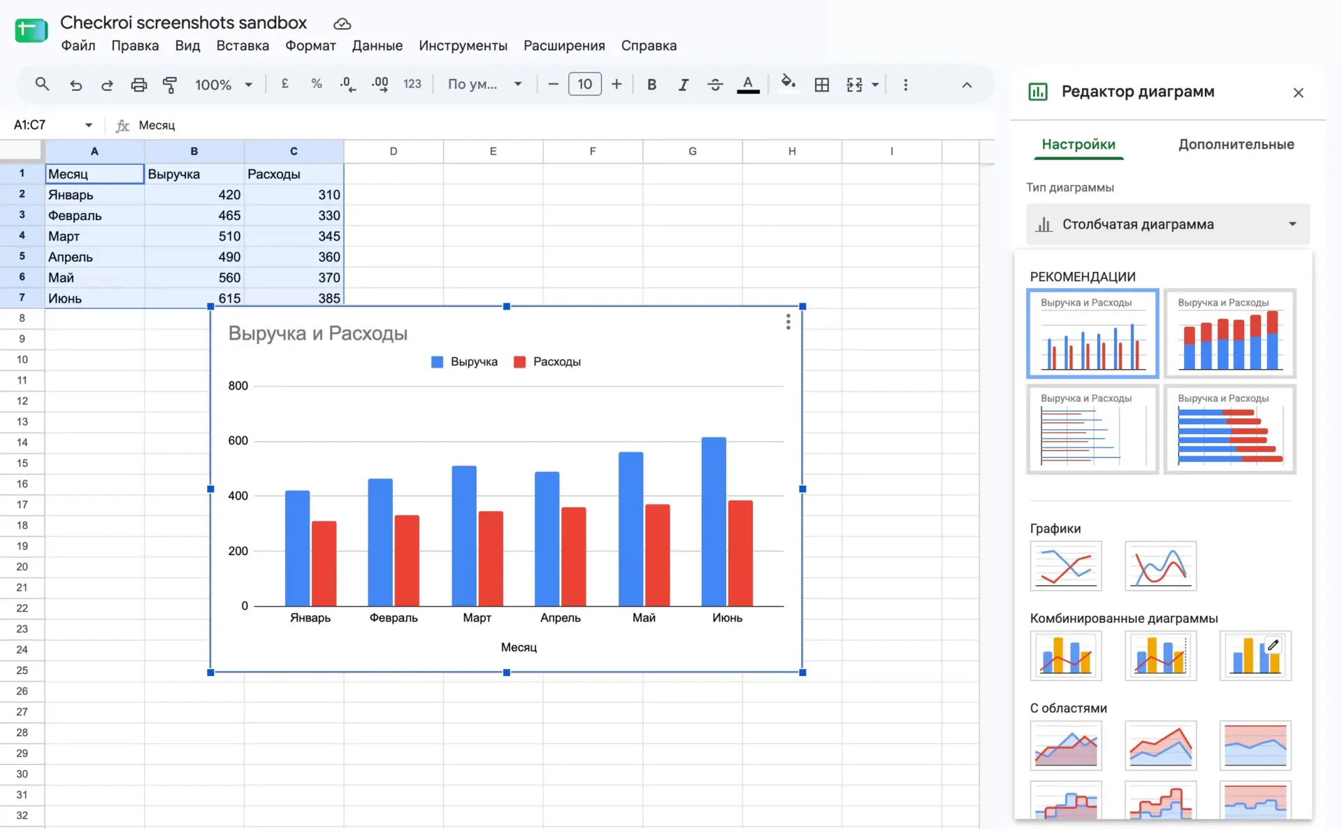The width and height of the screenshot is (1342, 829).
Task: Decrease font size with minus button
Action: 553,85
